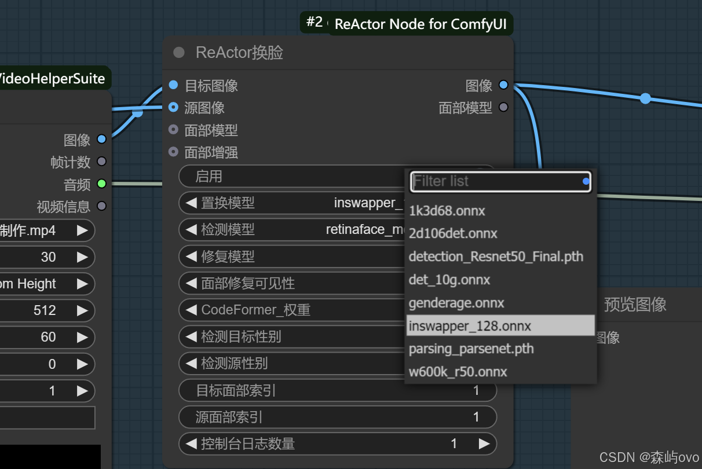Click the 目标面部索引 value field
702x469 pixels.
[x=338, y=390]
